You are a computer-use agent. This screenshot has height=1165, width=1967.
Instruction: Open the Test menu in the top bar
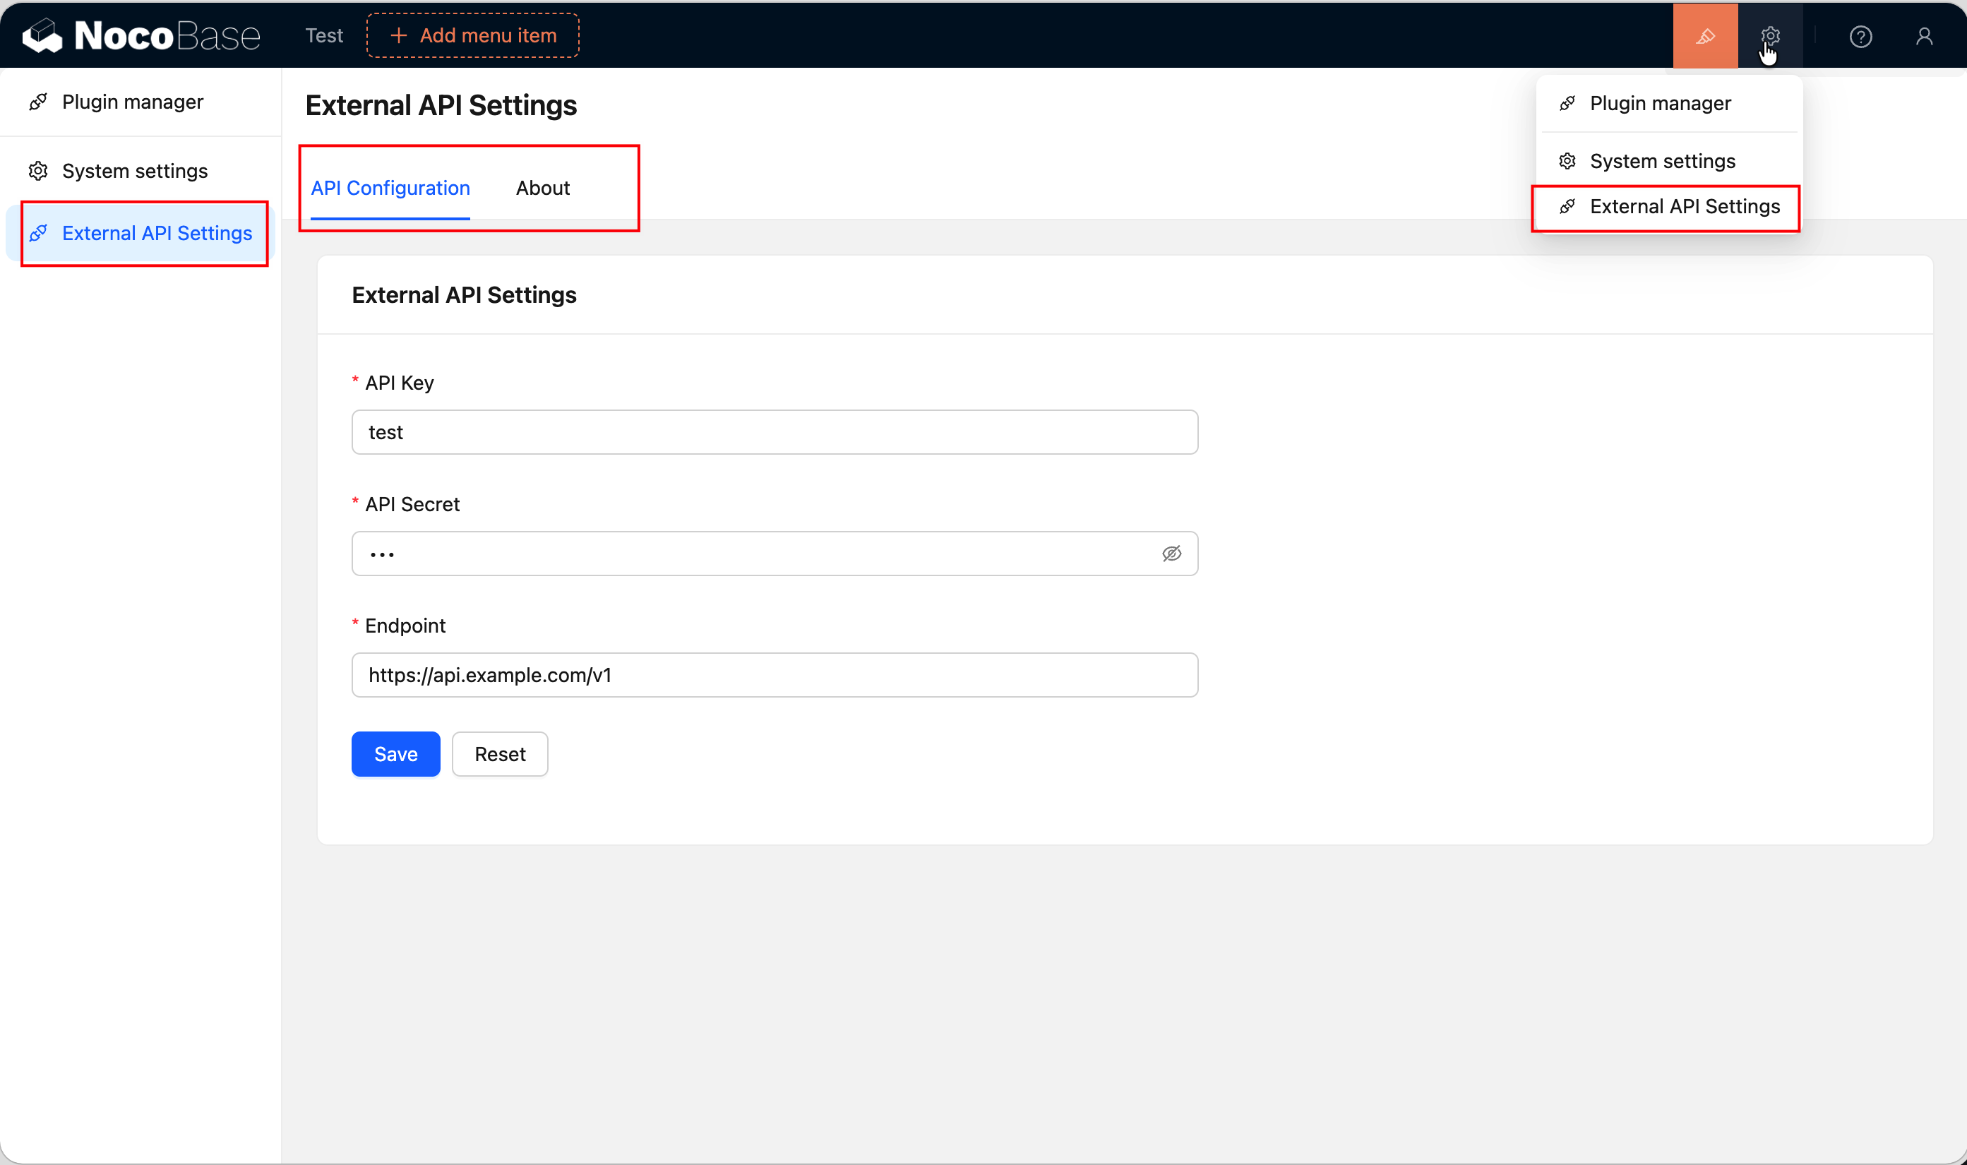(323, 35)
